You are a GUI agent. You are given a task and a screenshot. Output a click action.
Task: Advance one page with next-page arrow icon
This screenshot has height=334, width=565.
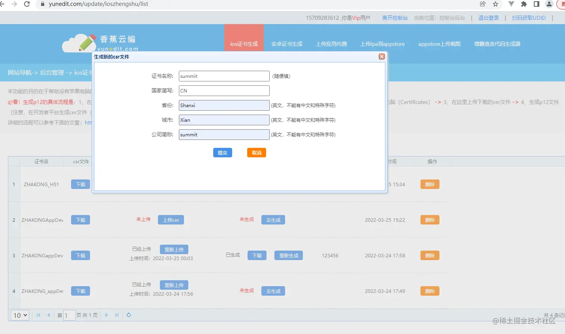[x=107, y=315]
